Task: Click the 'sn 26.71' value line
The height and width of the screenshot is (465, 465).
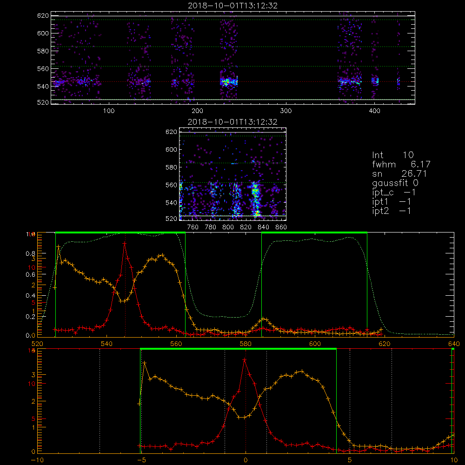Action: (399, 173)
